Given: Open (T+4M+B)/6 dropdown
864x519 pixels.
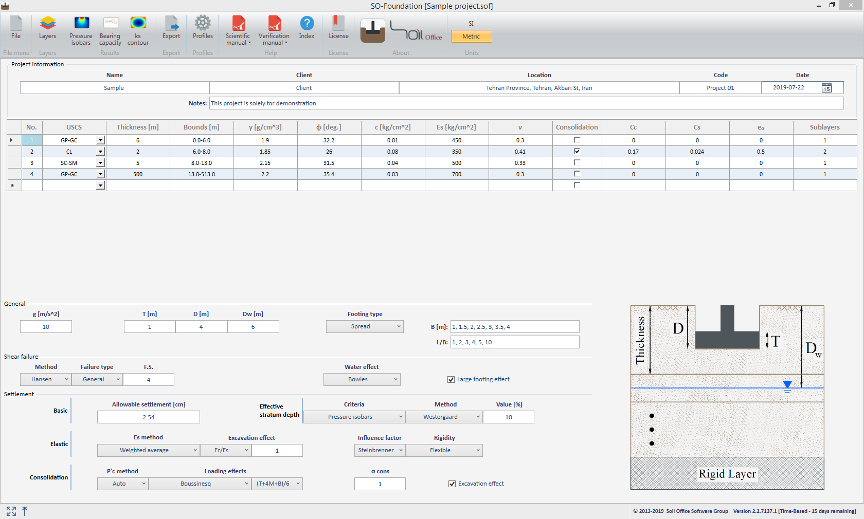Looking at the screenshot, I should [277, 484].
